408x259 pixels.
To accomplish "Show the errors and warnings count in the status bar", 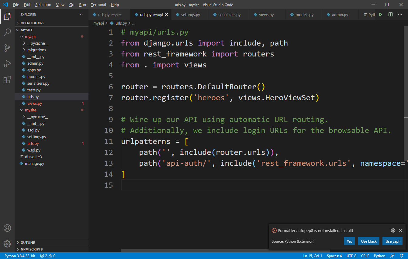I will pyautogui.click(x=48, y=256).
